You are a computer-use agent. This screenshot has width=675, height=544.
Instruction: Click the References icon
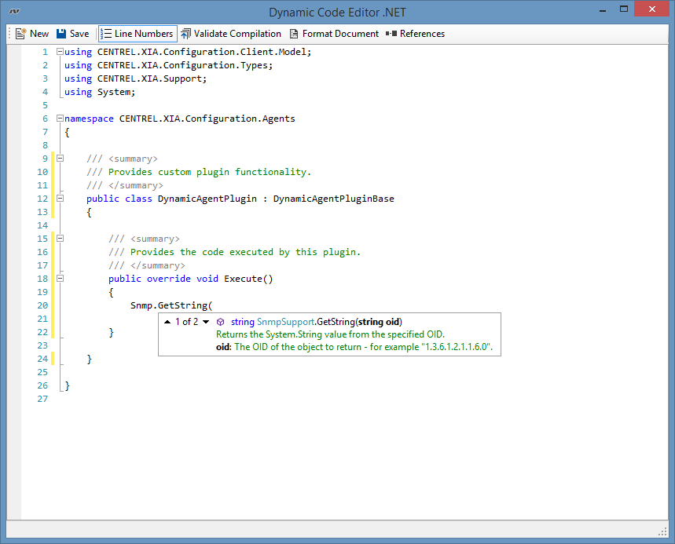(391, 34)
